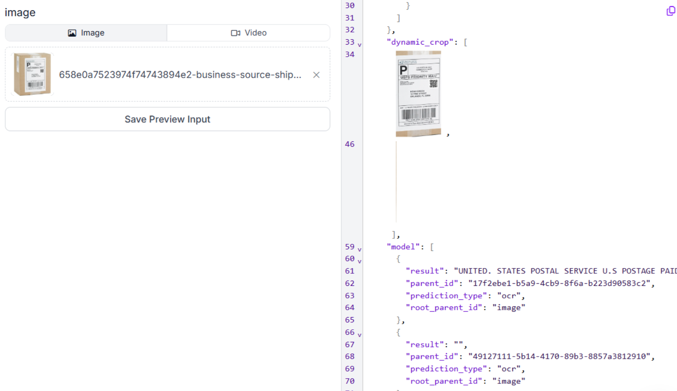677x391 pixels.
Task: Click the picture icon beside Image label
Action: pyautogui.click(x=72, y=33)
